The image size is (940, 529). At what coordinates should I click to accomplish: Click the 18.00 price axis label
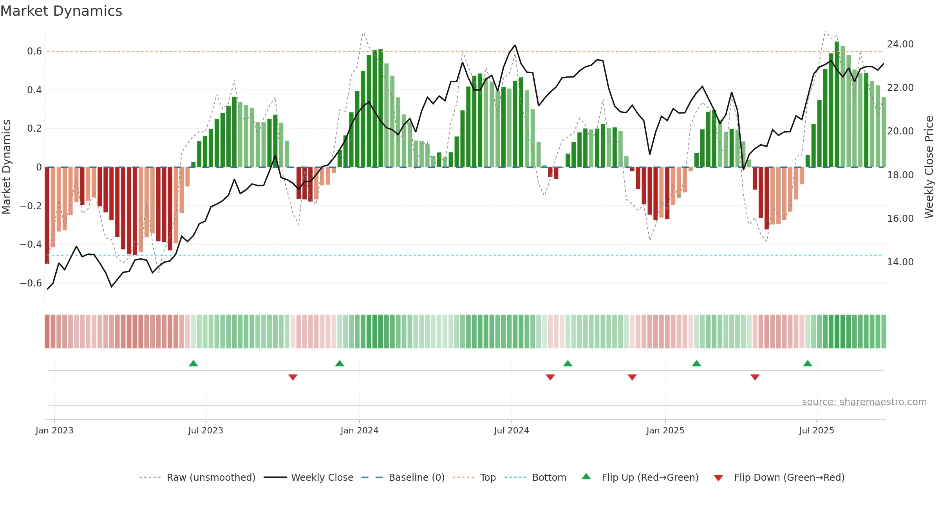[x=900, y=175]
